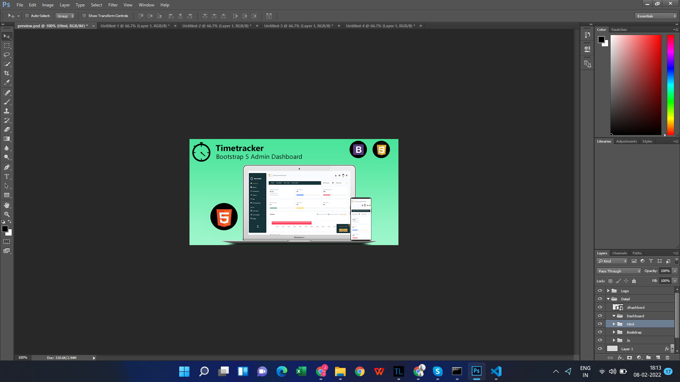This screenshot has width=680, height=382.
Task: Enable Show Transform Controls checkbox
Action: pyautogui.click(x=84, y=16)
